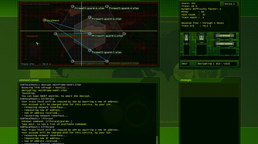Viewport: 258px width, 144px height.
Task: Click the red 'firewall-guard-1.xlan' label
Action: 72,36
